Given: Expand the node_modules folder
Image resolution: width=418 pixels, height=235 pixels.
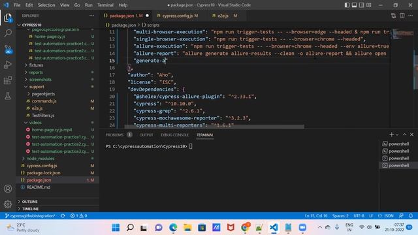Looking at the screenshot, I should (x=40, y=159).
